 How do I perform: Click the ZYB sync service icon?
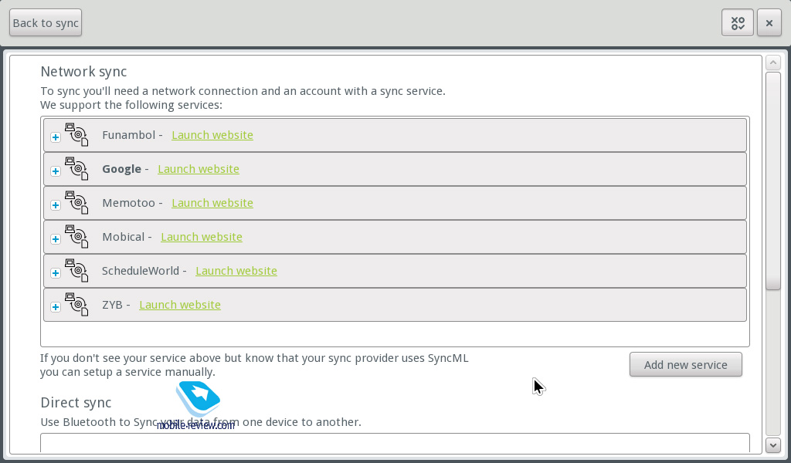pos(76,304)
